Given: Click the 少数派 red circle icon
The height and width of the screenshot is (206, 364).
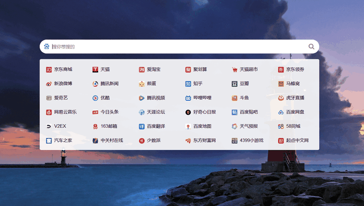Looking at the screenshot, I should [142, 141].
